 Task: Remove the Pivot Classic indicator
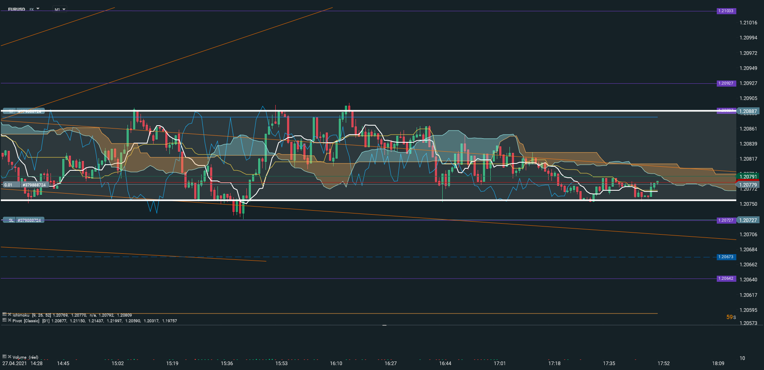click(x=9, y=320)
